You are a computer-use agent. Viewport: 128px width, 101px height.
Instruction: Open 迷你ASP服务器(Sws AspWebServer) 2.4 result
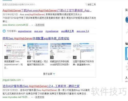[x=41, y=86]
